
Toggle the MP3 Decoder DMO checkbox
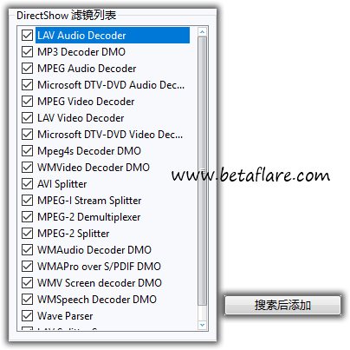click(27, 52)
